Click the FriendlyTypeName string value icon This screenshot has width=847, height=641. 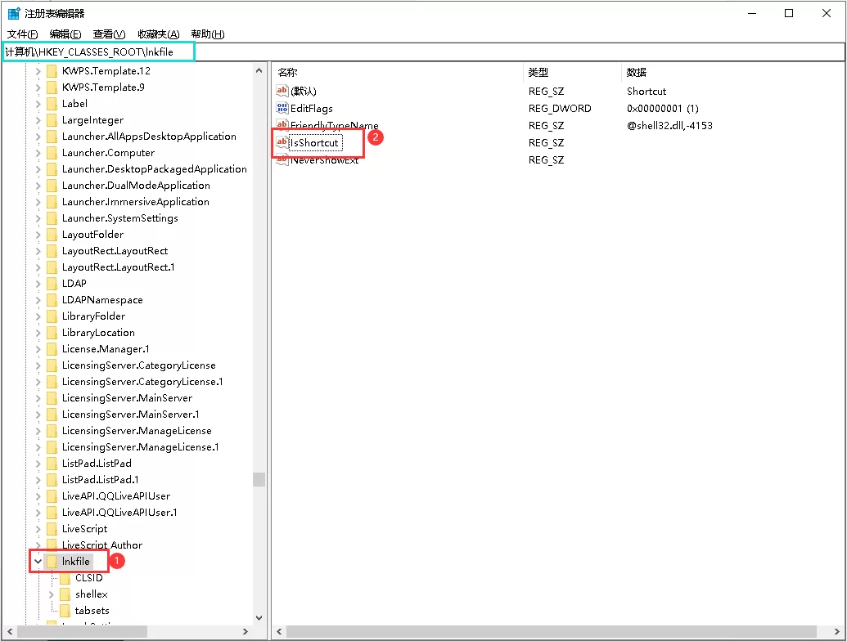[282, 125]
